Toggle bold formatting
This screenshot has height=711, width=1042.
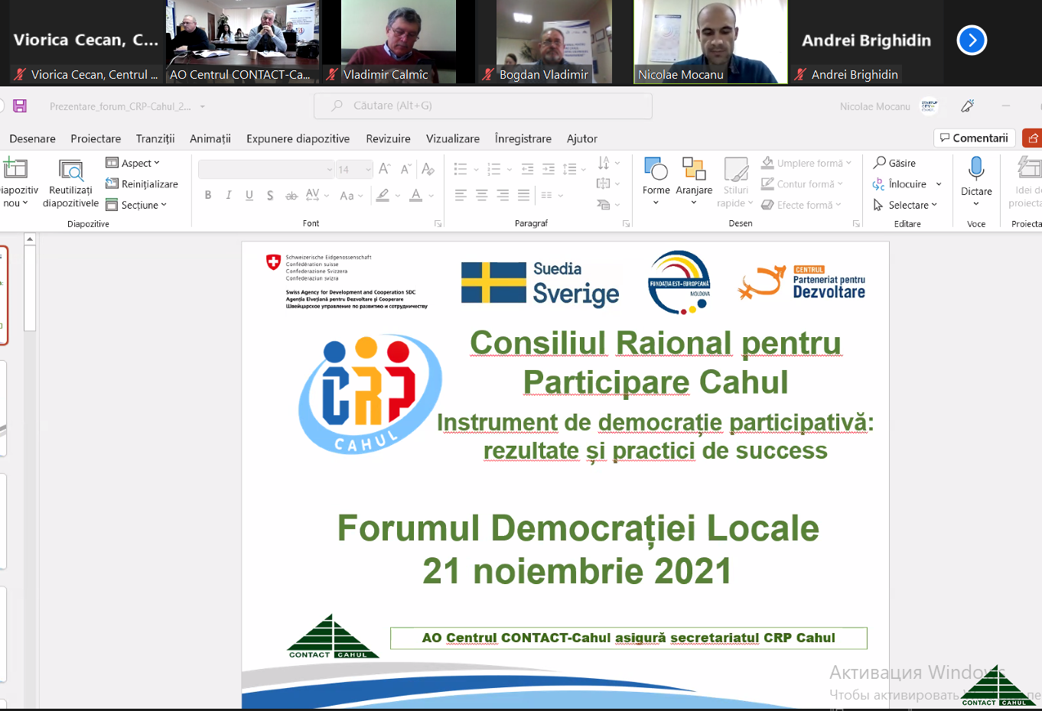[x=208, y=196]
